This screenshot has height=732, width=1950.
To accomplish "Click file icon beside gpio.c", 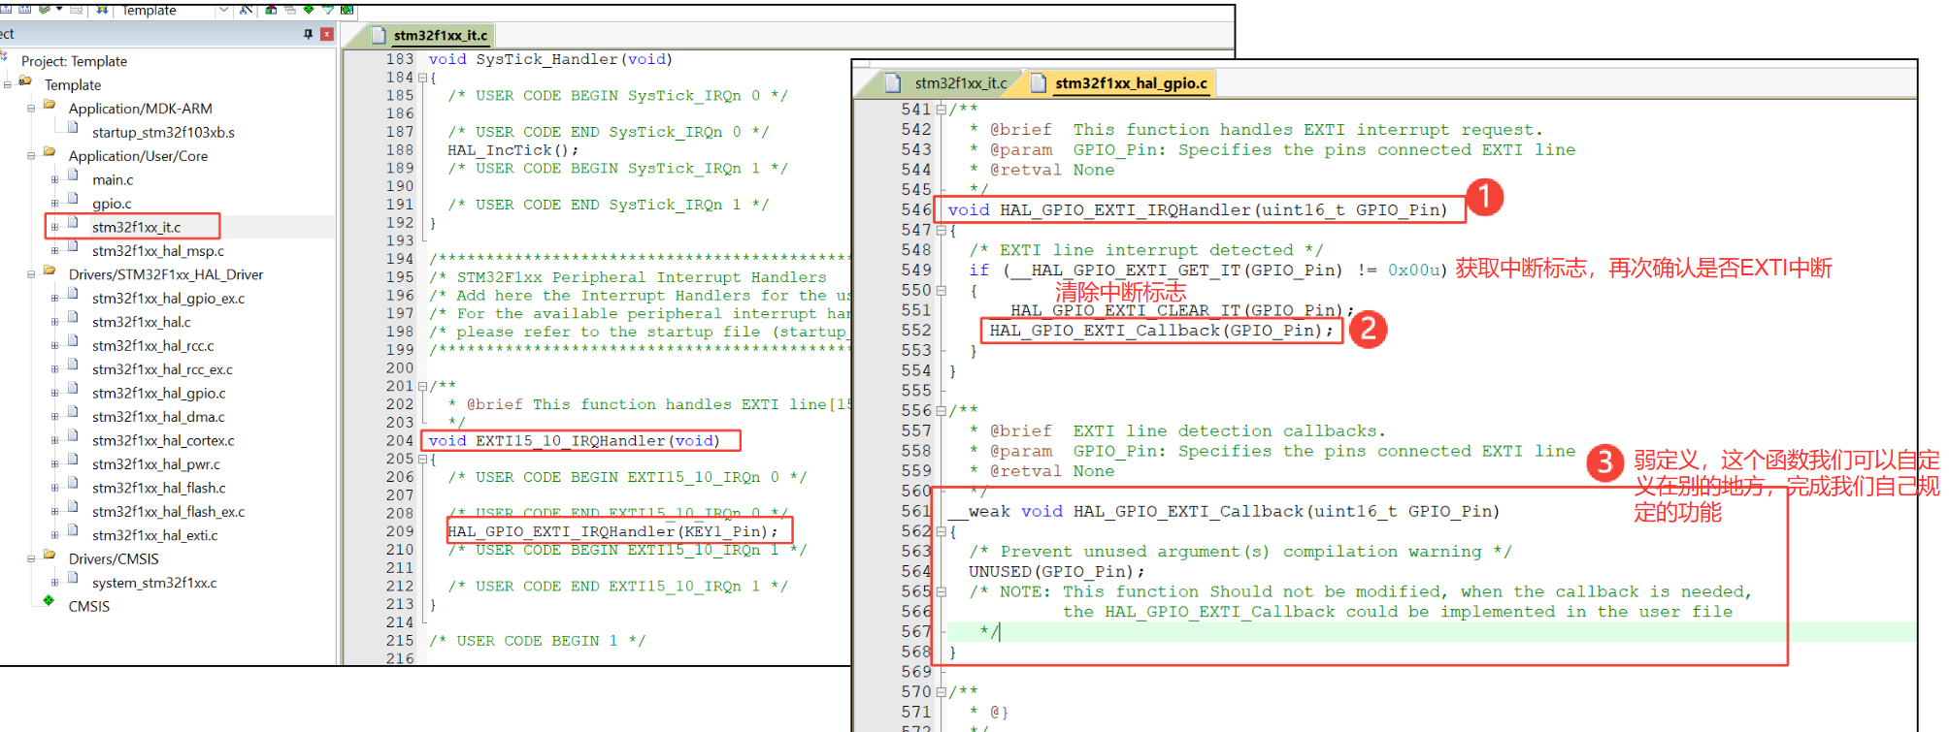I will pos(73,199).
